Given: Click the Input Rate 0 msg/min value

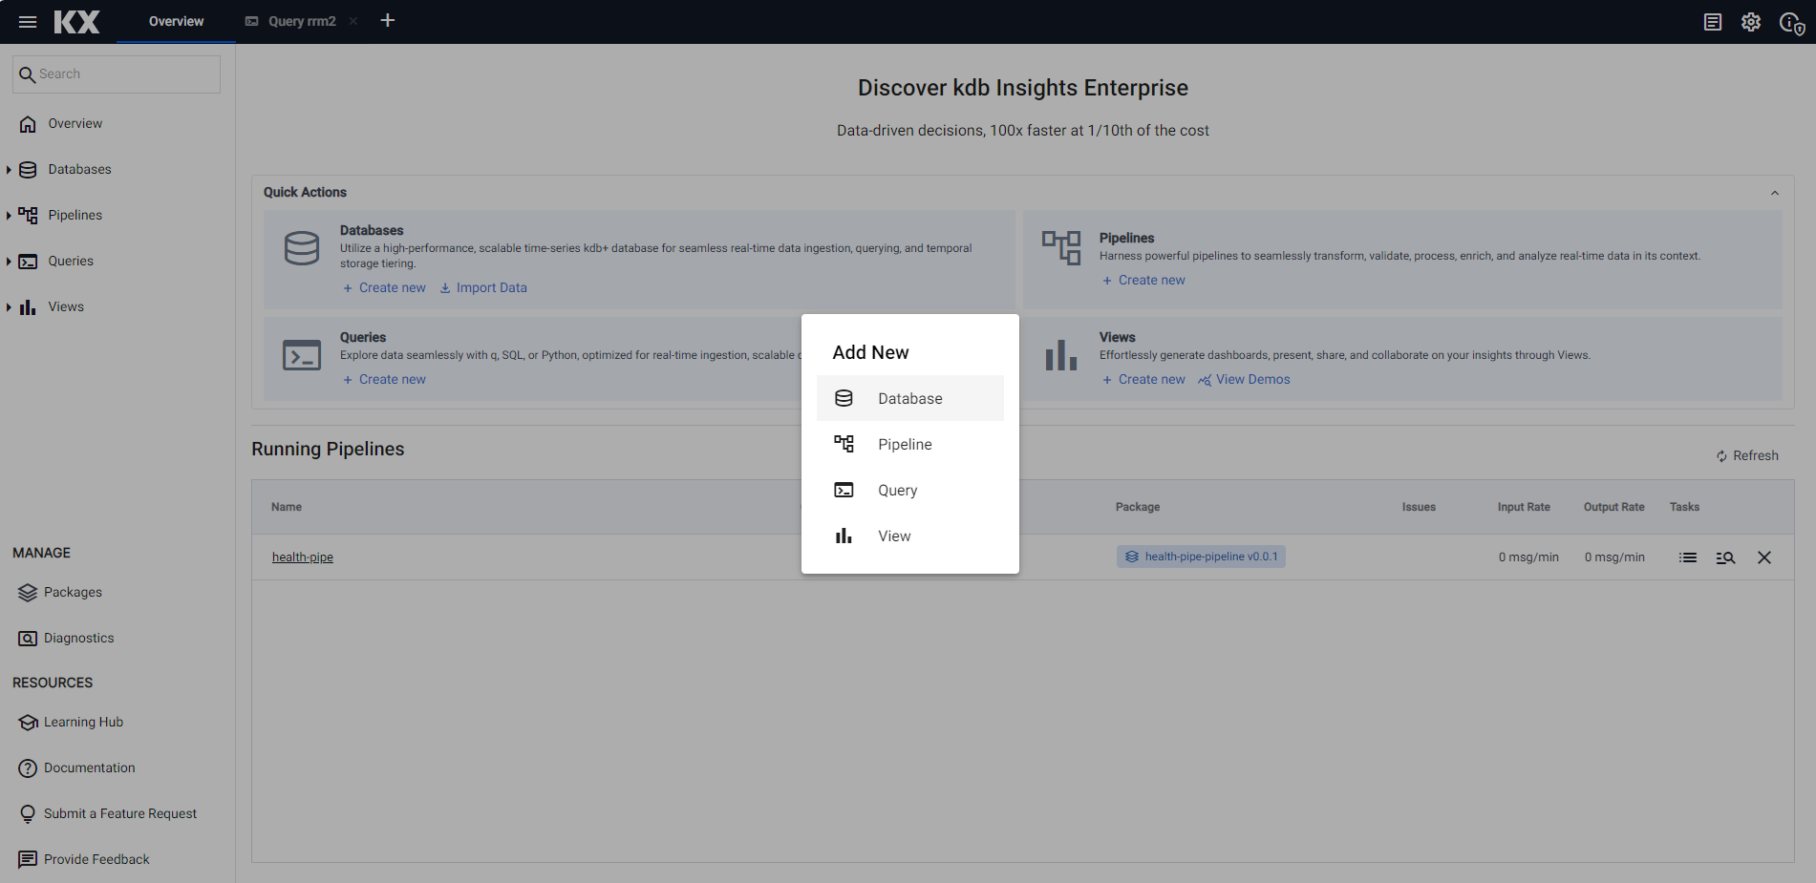Looking at the screenshot, I should pos(1528,557).
